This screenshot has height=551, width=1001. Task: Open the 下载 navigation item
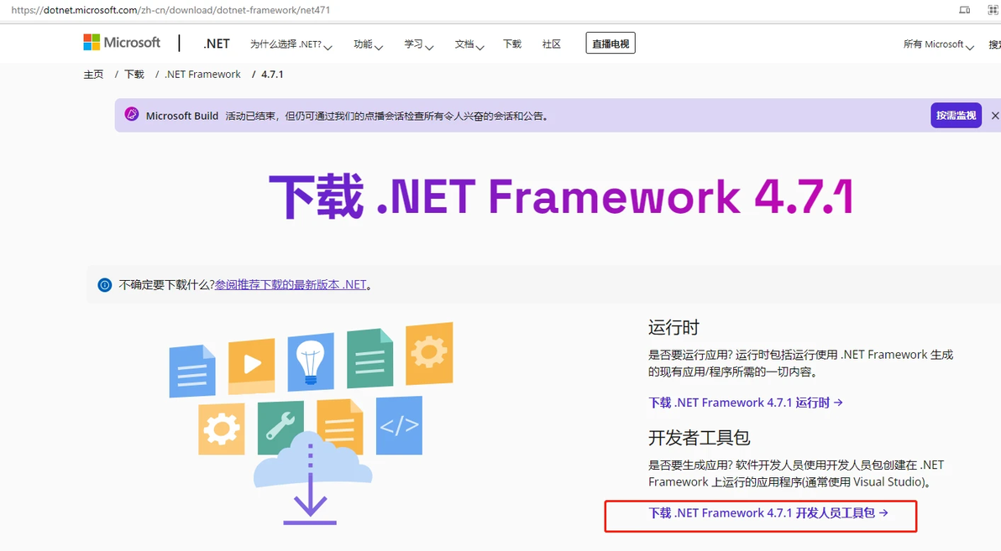[512, 44]
